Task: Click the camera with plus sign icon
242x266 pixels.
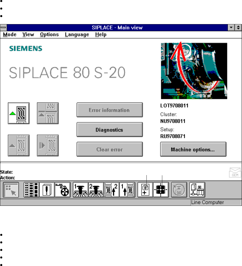Action: 145,190
